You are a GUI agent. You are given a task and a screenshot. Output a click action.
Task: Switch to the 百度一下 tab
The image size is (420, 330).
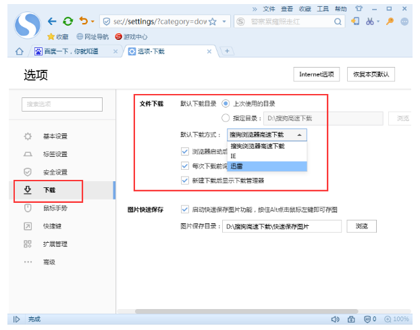(x=71, y=51)
